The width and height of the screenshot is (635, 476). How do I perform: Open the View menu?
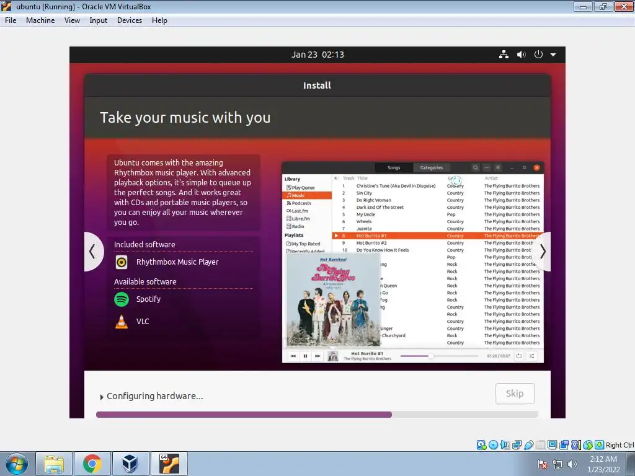[72, 20]
